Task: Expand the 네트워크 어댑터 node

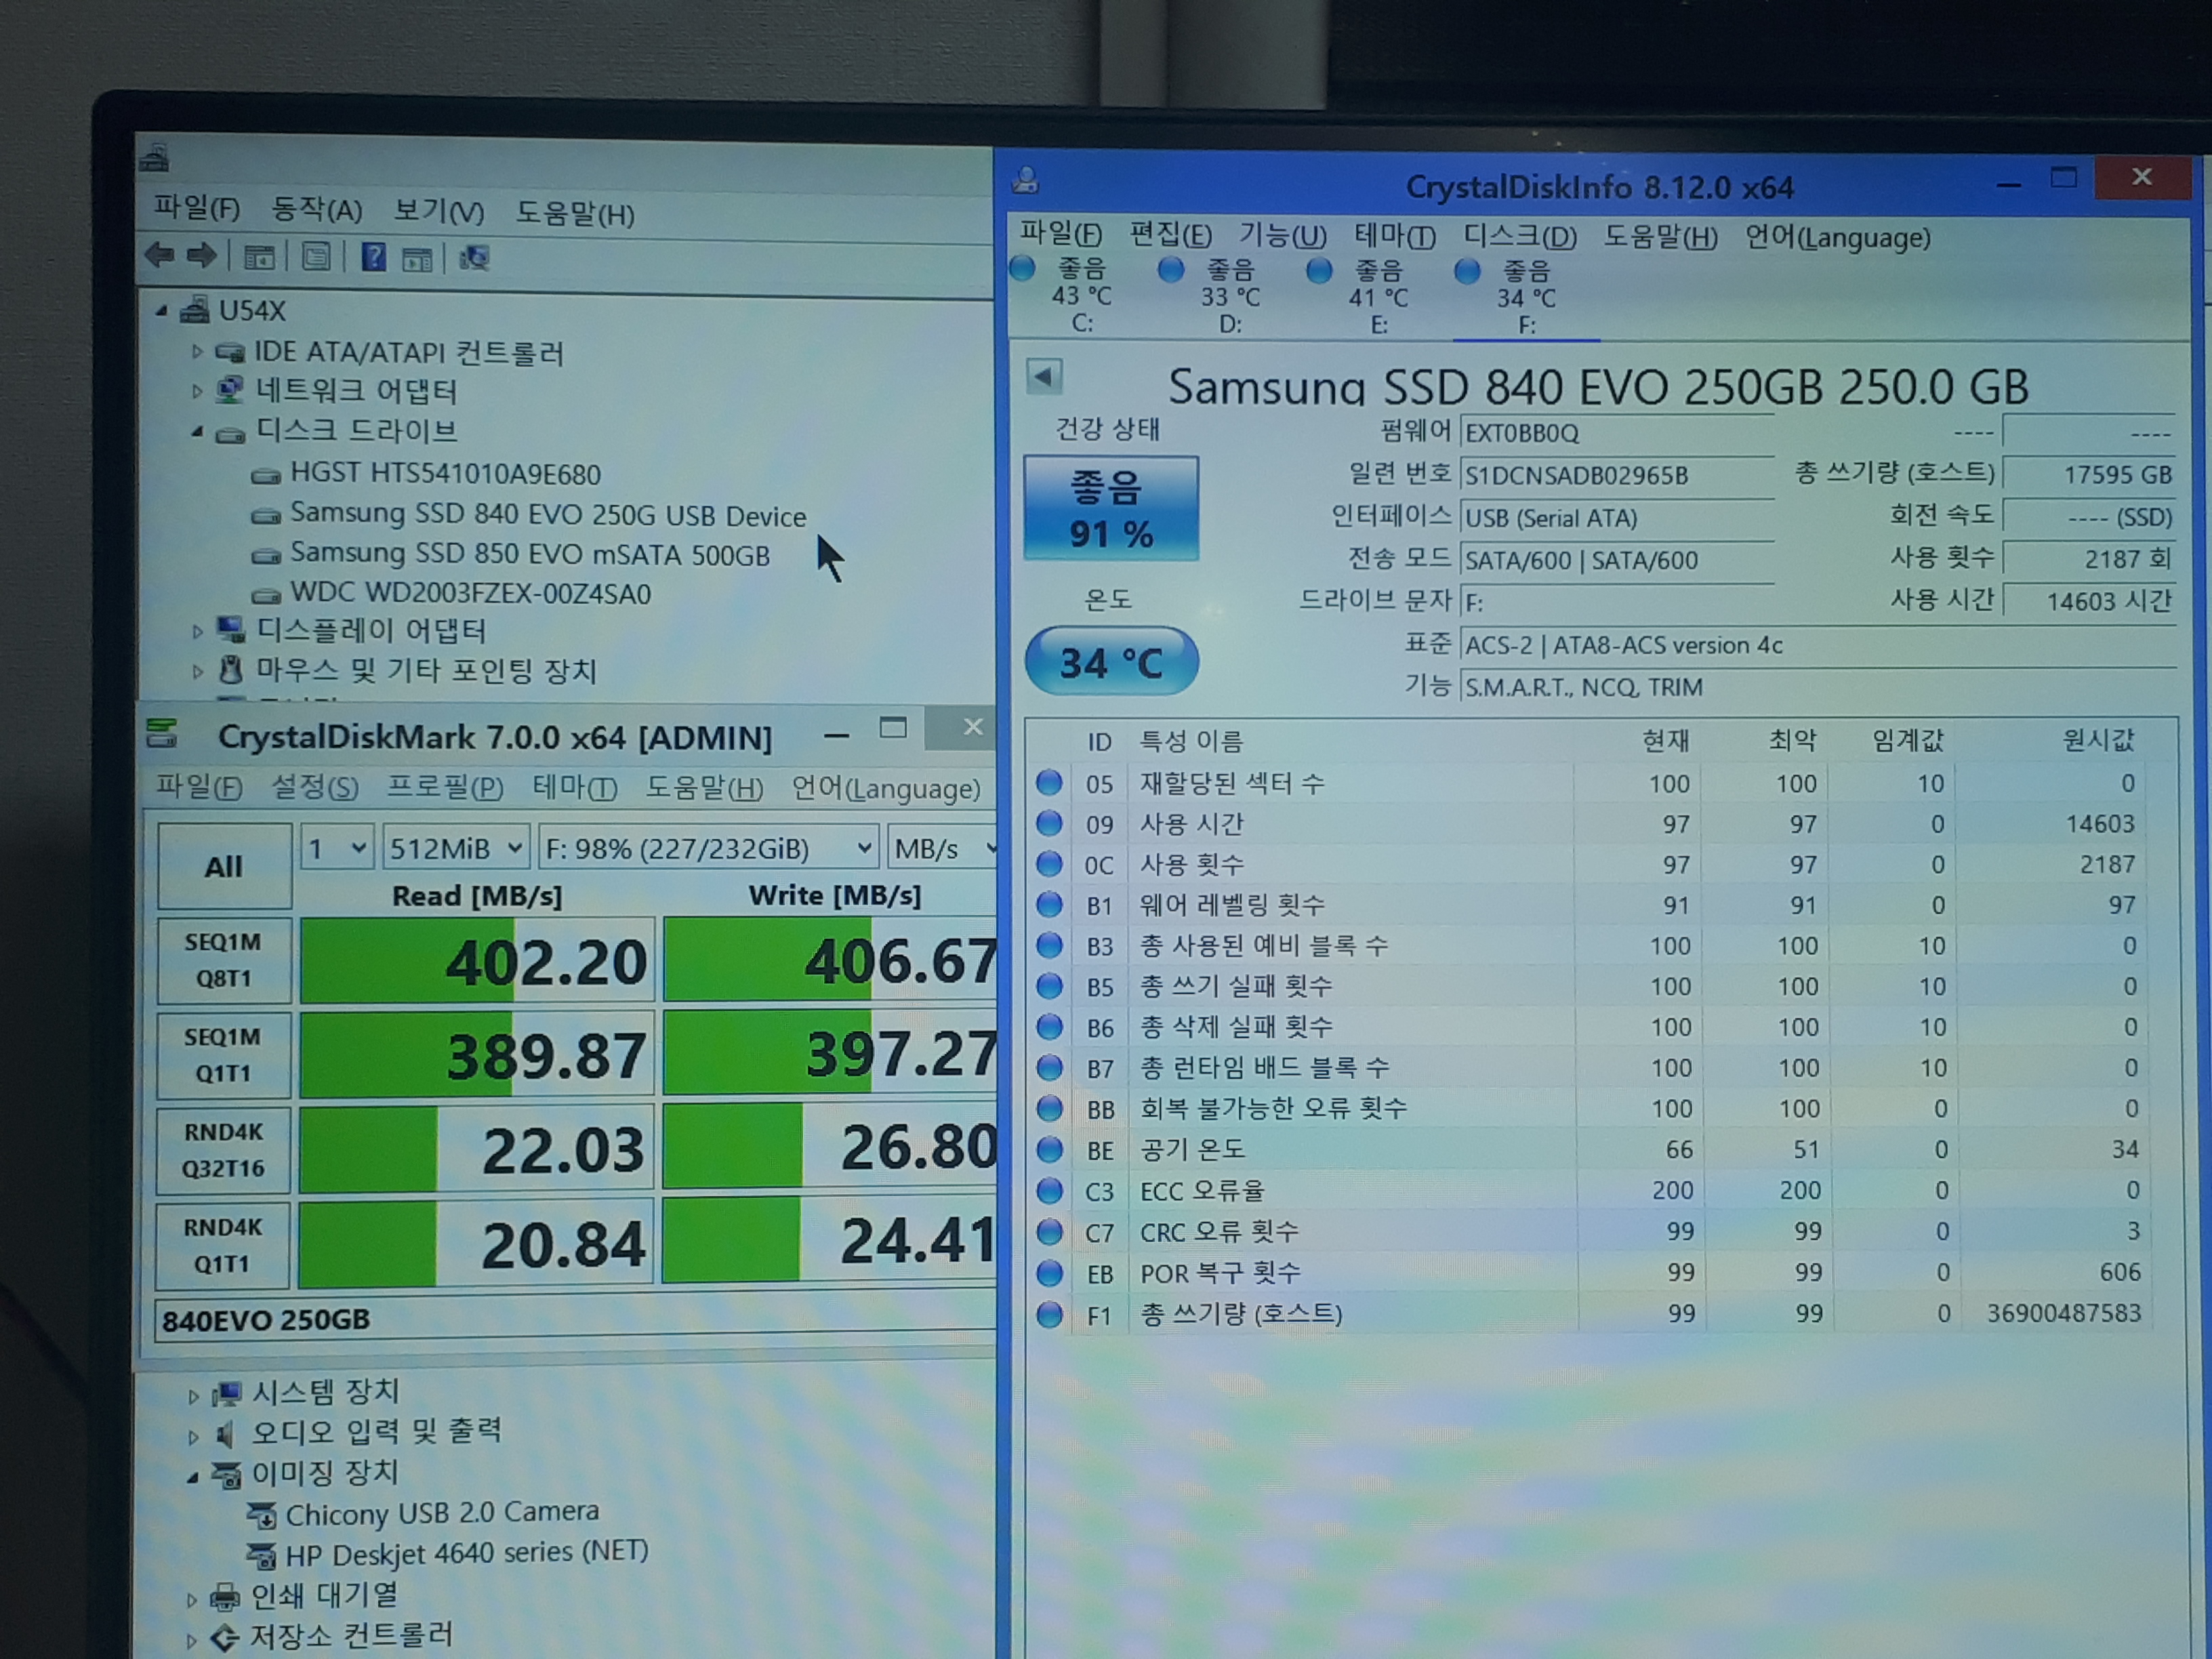Action: [x=196, y=391]
